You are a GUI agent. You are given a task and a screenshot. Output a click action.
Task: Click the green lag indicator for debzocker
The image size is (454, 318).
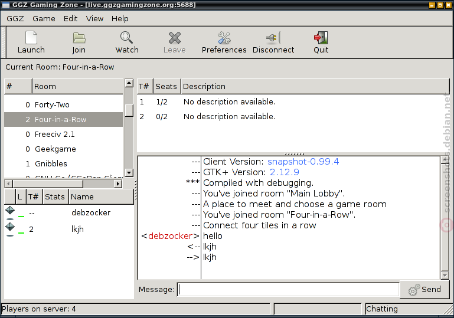(21, 216)
